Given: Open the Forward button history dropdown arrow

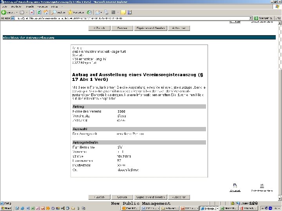Looking at the screenshot, I should (27, 13).
